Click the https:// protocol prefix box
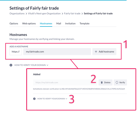 click(16, 52)
